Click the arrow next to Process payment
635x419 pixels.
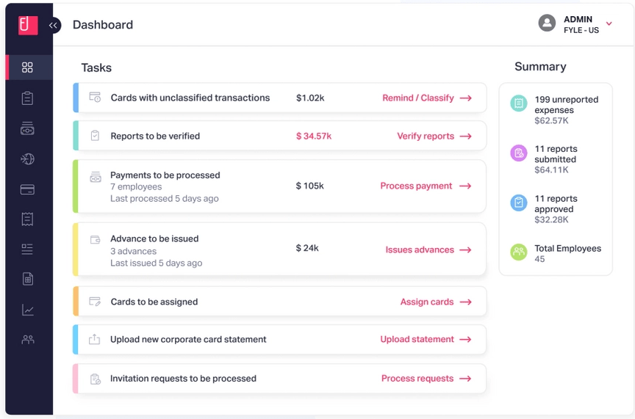[x=465, y=186]
